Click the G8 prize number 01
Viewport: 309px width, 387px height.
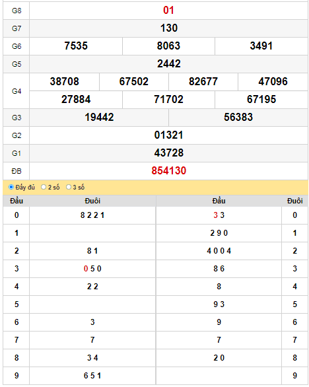(168, 11)
